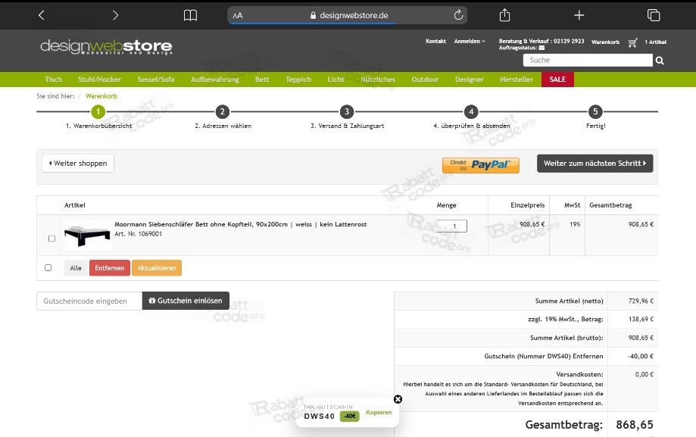Tap the AA reader text-size control
Viewport: 696px width, 437px height.
click(238, 16)
